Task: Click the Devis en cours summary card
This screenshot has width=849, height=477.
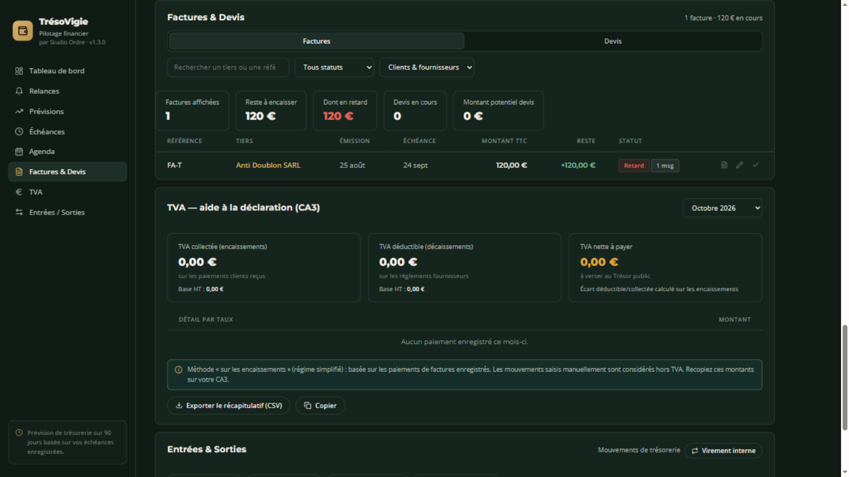Action: pos(415,111)
